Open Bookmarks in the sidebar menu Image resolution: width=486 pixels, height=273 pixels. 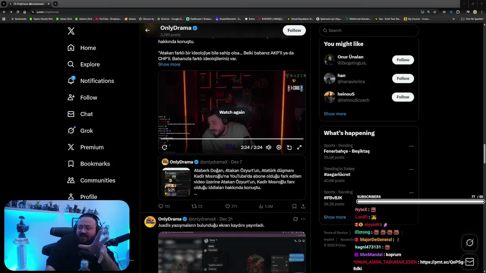point(88,164)
